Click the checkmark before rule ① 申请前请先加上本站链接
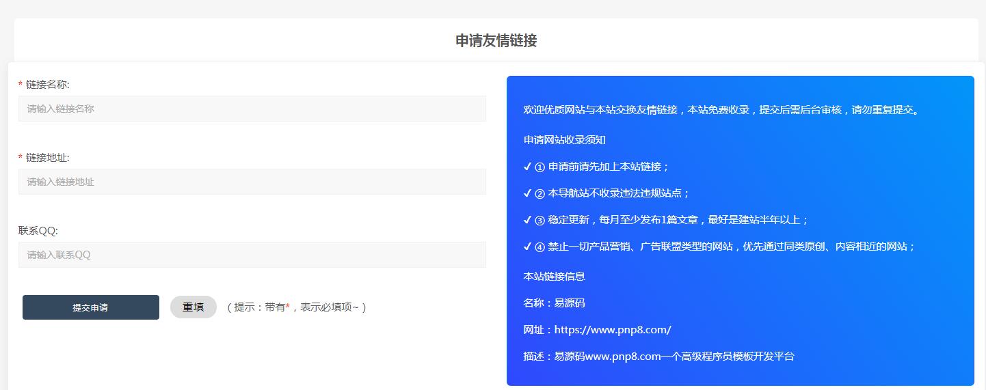Image resolution: width=986 pixels, height=390 pixels. (x=527, y=167)
